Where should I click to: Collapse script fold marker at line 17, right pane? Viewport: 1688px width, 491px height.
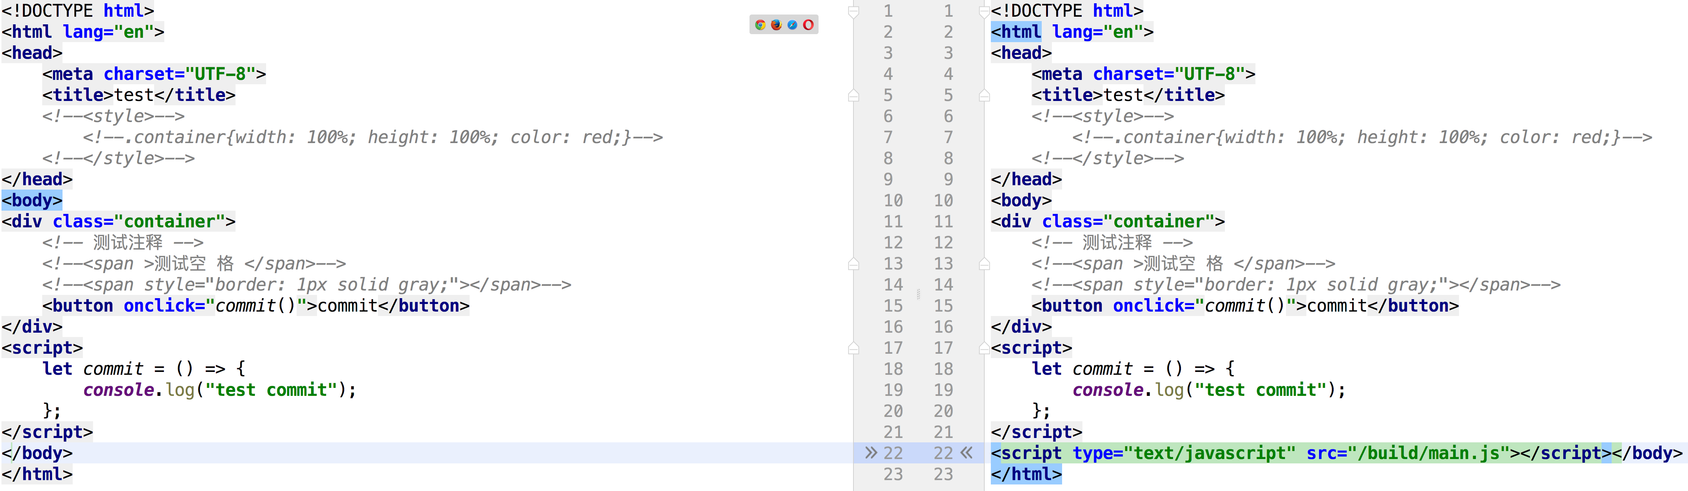(984, 348)
